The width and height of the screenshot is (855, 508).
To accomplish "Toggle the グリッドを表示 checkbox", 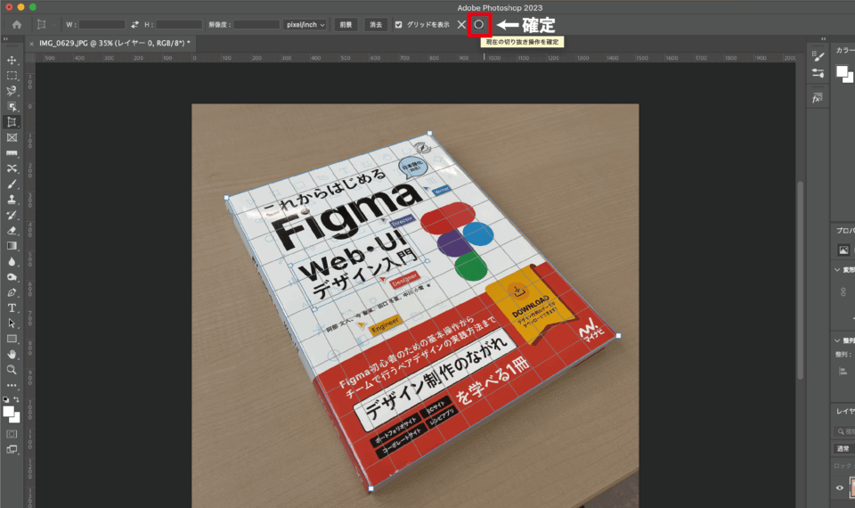I will click(399, 25).
